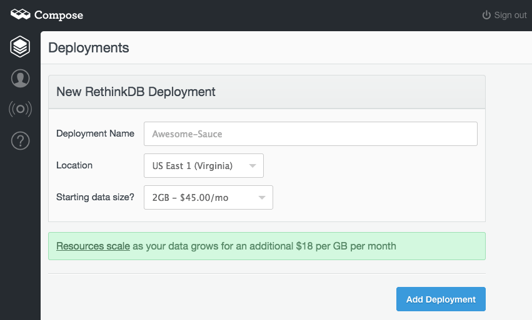Click the Sign out link text
Screen dimensions: 532x320
pos(510,15)
